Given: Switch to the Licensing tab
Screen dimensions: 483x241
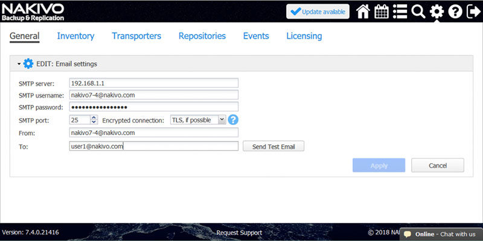Looking at the screenshot, I should pyautogui.click(x=304, y=36).
